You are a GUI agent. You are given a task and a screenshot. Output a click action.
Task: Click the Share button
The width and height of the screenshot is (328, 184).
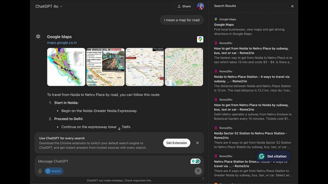pos(184,6)
